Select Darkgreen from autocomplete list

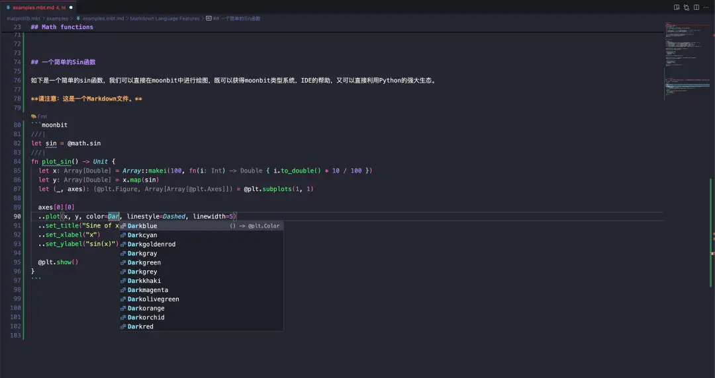201,262
